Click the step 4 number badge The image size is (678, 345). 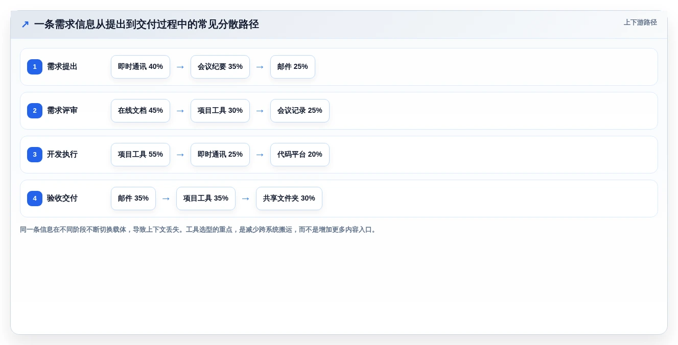(35, 199)
